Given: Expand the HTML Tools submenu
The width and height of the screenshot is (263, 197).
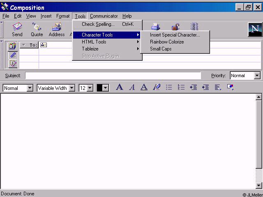Looking at the screenshot, I should pyautogui.click(x=107, y=42).
